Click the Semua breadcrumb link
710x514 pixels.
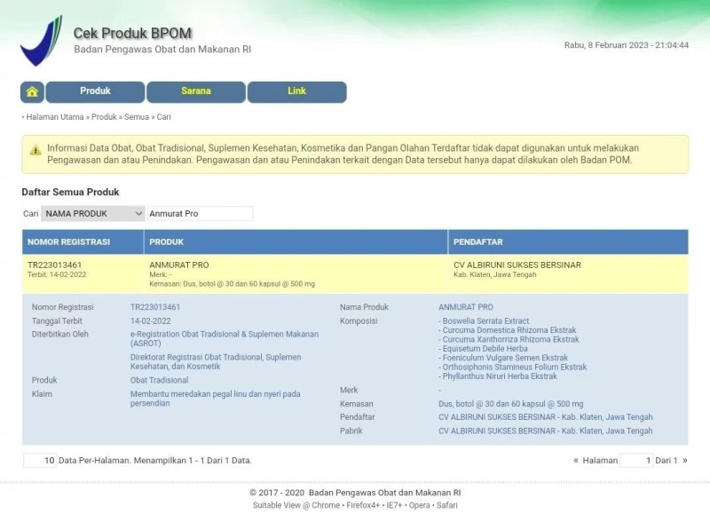(x=137, y=117)
